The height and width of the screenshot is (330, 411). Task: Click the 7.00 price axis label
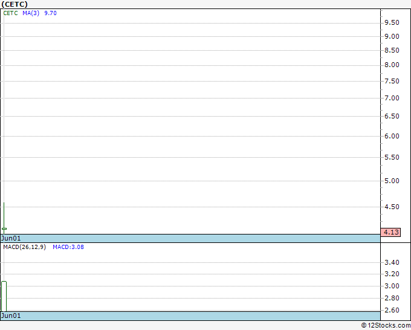tap(392, 98)
